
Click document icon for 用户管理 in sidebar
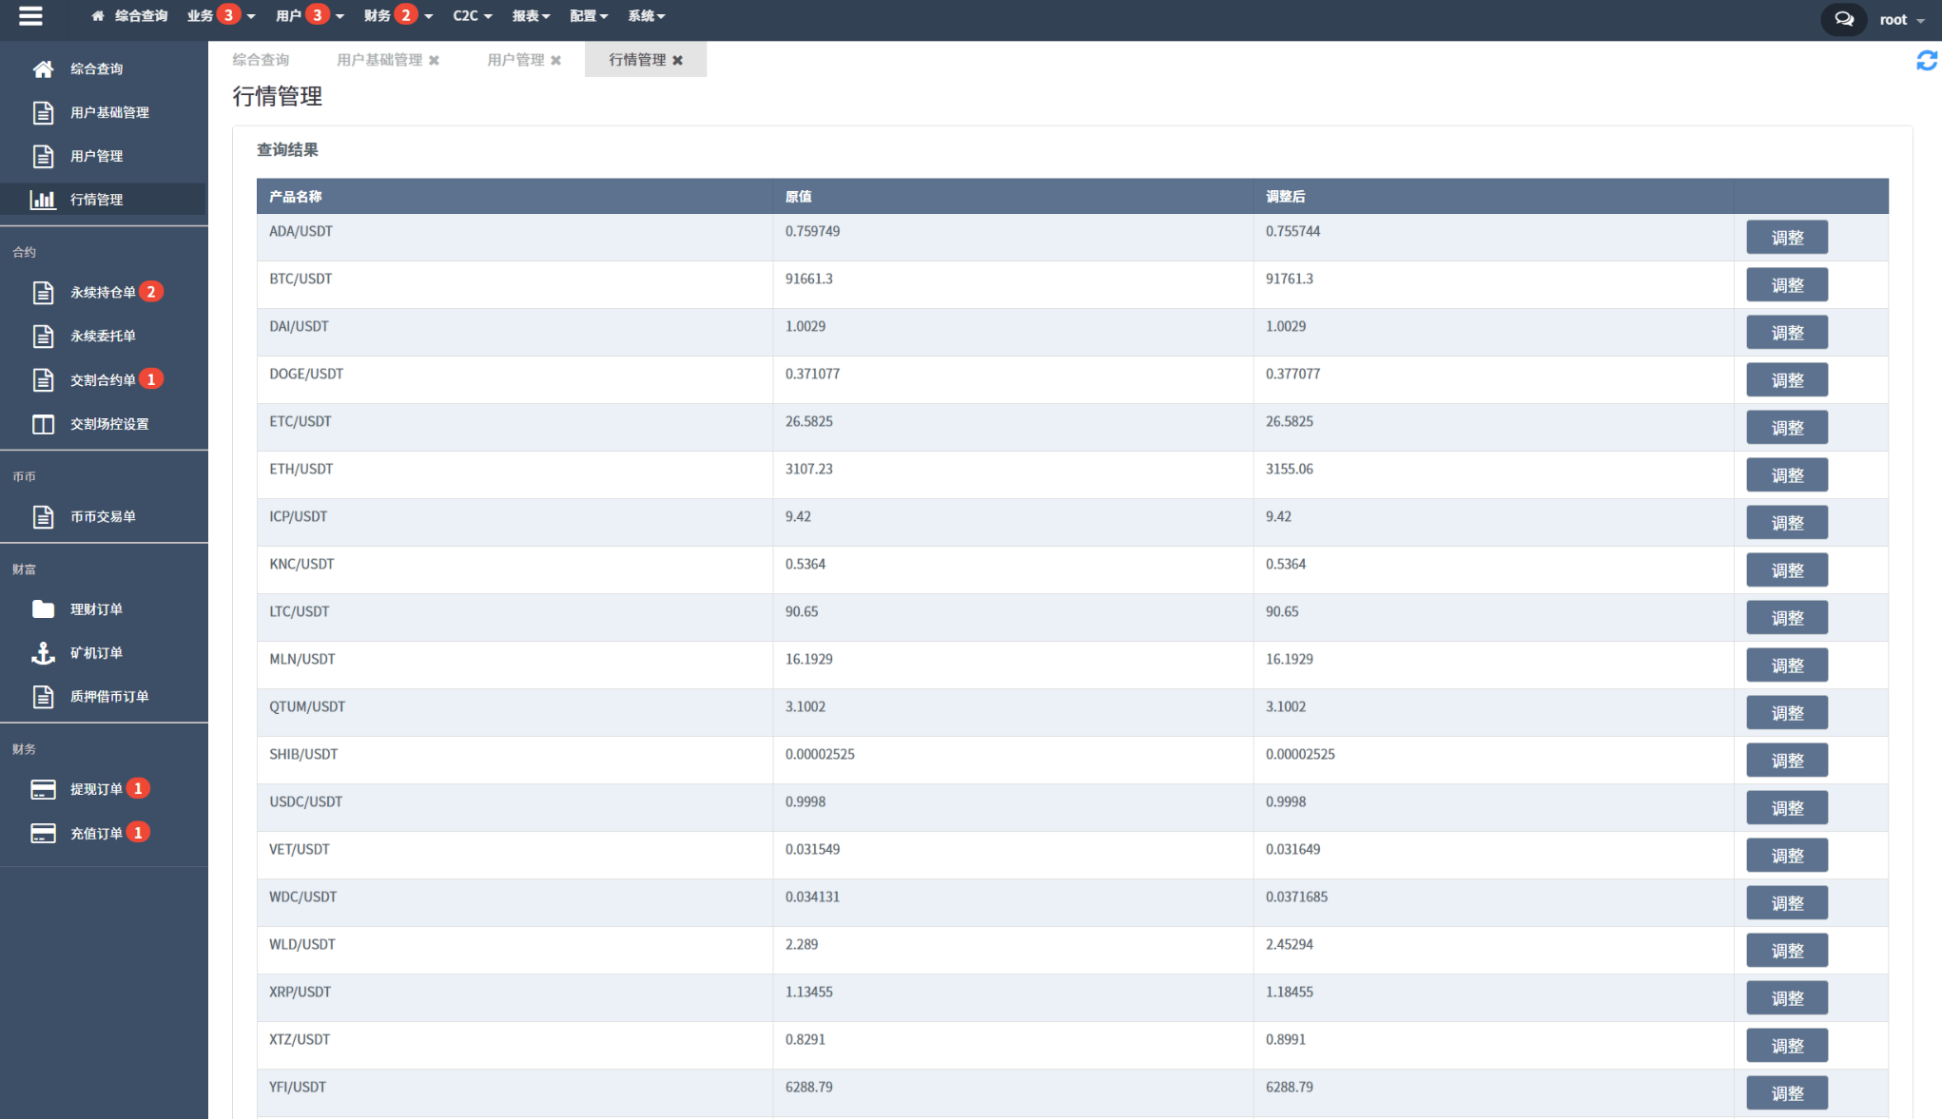(x=43, y=156)
